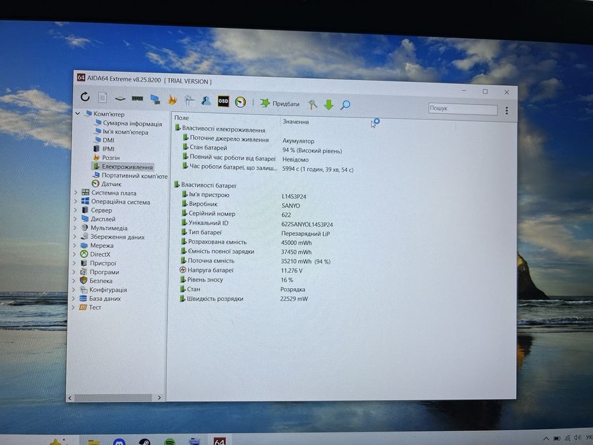
Task: Expand the Безпека node arrow
Action: (74, 280)
